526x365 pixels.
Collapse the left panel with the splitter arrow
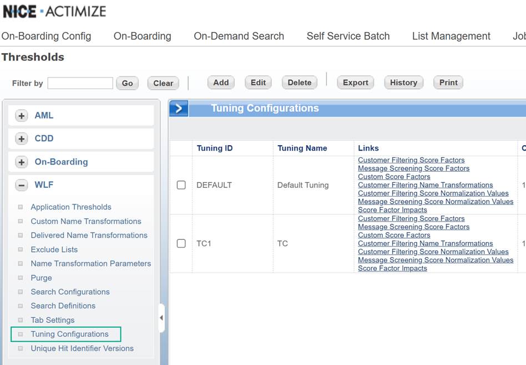click(161, 318)
